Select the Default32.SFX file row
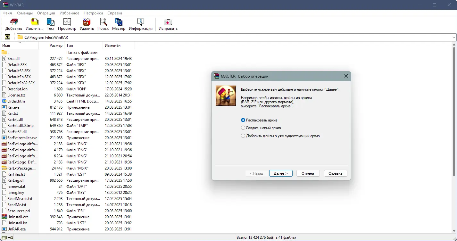 pyautogui.click(x=67, y=71)
